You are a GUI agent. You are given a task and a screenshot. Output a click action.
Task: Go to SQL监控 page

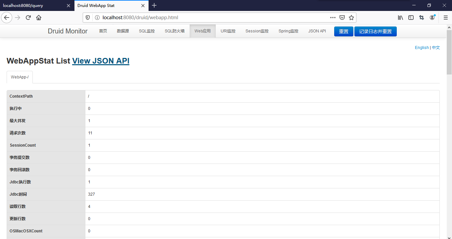(x=147, y=31)
